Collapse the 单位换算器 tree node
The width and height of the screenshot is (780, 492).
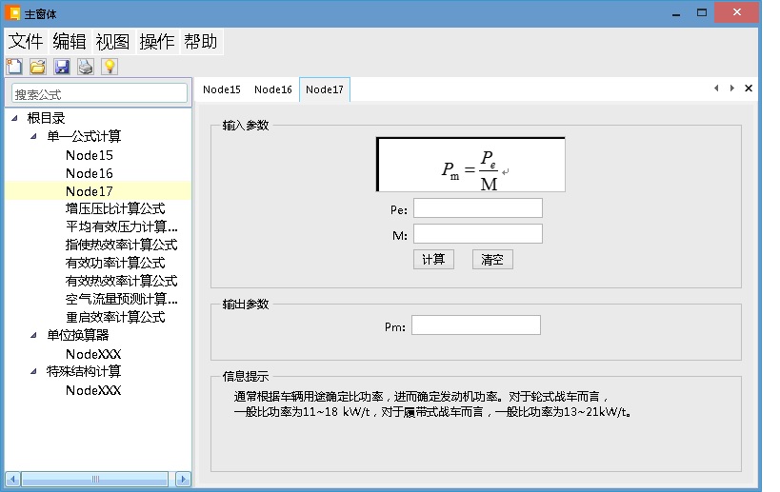(x=33, y=335)
